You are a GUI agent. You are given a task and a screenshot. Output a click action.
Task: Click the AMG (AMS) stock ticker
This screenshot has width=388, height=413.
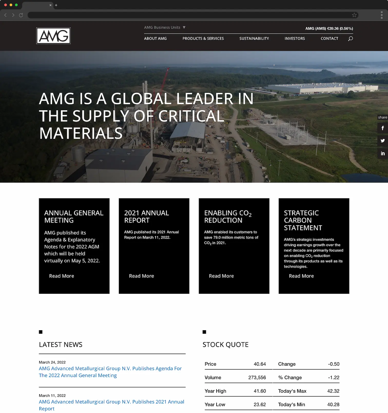point(329,29)
